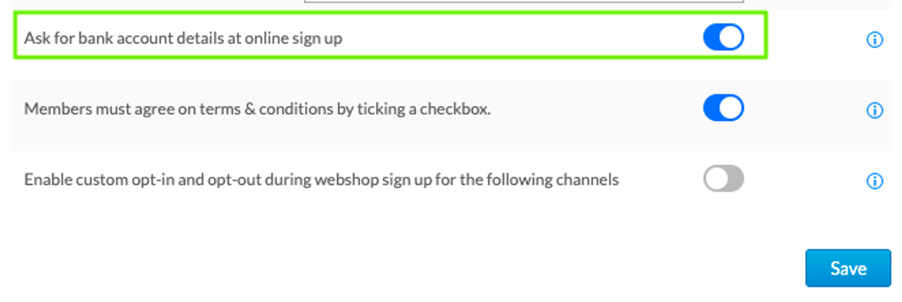Click the 'Enable custom opt-in and opt-out' label
This screenshot has height=302, width=902.
[x=321, y=180]
